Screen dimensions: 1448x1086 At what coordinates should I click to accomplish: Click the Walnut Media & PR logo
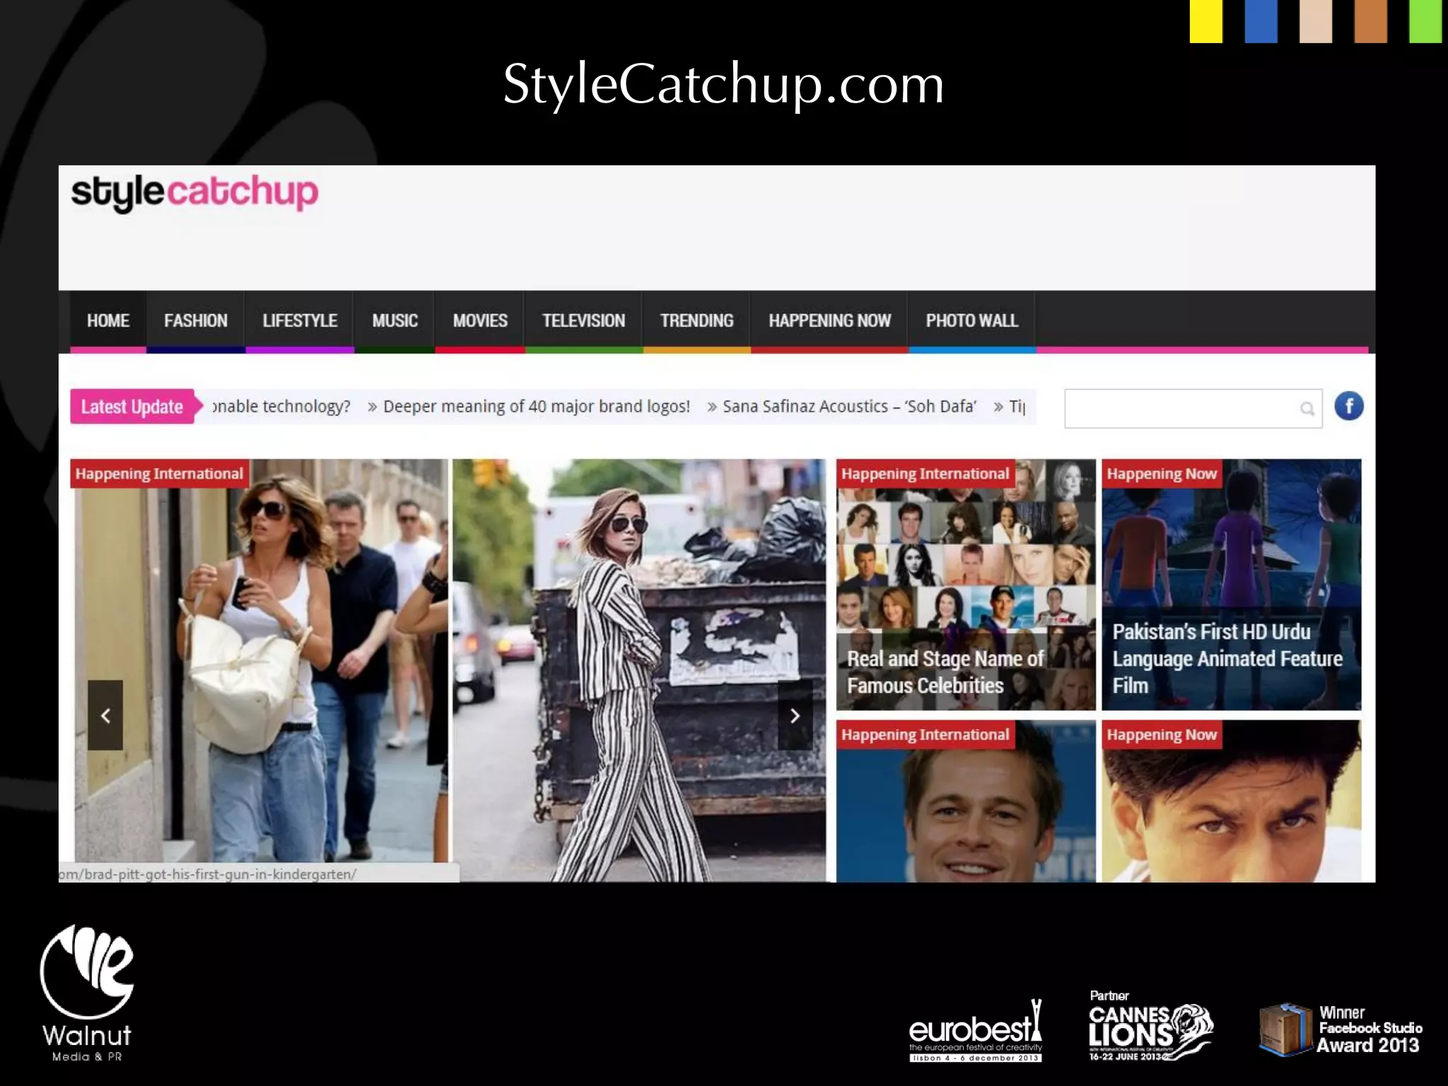86,993
